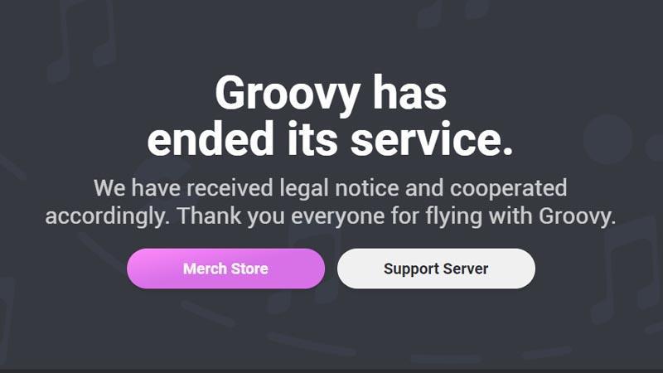Click the faint slash decoration at left edge
Screen dimensions: 663x373
(x=12, y=168)
